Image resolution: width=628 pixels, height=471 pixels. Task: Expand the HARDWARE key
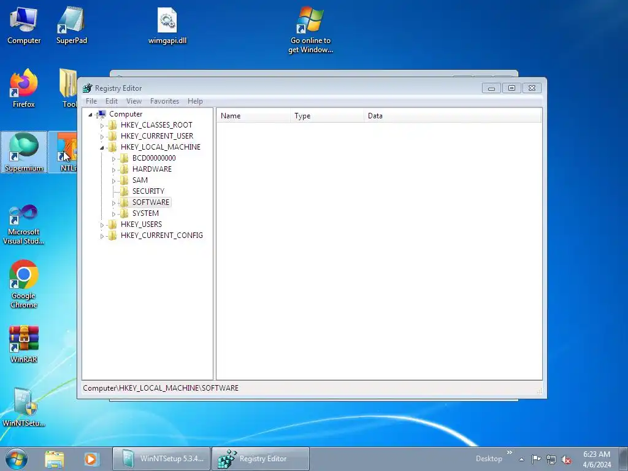[x=113, y=170]
